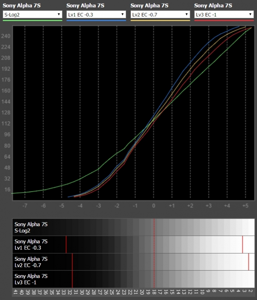This screenshot has height=300, width=257.
Task: Click the left red clipping marker in Lv1 row
Action: (66, 245)
